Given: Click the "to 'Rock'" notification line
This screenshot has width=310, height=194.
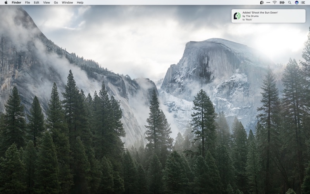Looking at the screenshot, I should [247, 20].
